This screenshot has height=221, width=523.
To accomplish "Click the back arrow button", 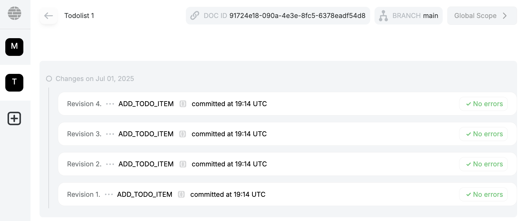I will click(49, 16).
